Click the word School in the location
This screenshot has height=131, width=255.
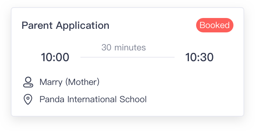pos(133,99)
